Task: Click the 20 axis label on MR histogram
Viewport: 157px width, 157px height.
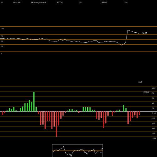Action: point(153,108)
